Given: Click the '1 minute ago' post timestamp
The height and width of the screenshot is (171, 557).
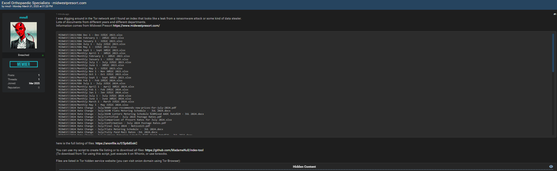Looking at the screenshot, I should (x=63, y=14).
